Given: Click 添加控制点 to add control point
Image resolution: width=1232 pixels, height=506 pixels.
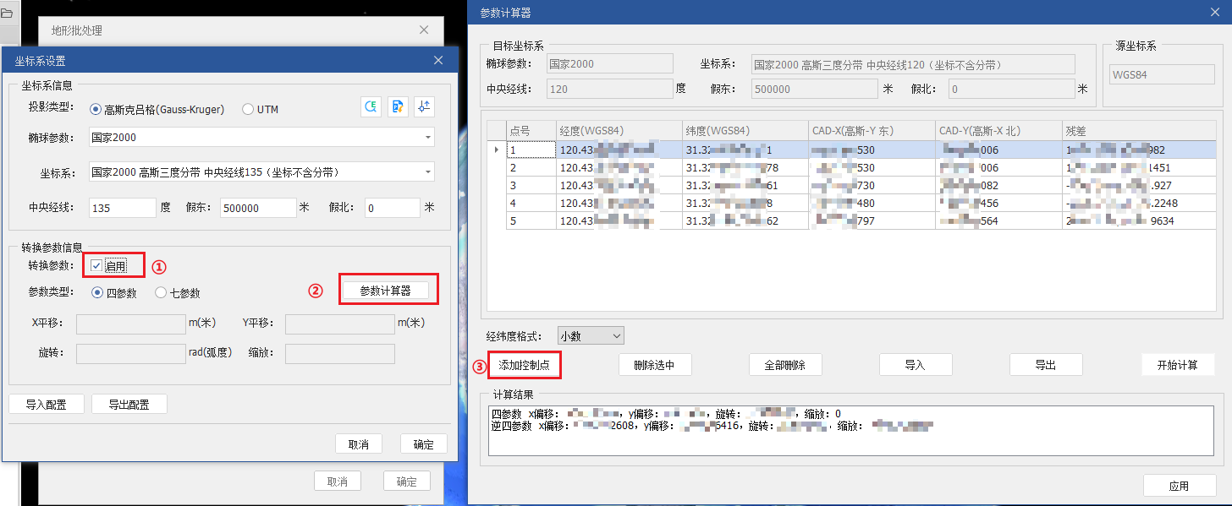Looking at the screenshot, I should tap(525, 365).
